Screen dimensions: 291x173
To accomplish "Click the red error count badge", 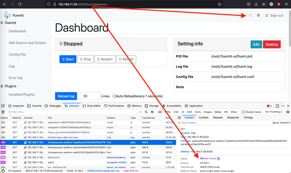I will pos(269,106).
